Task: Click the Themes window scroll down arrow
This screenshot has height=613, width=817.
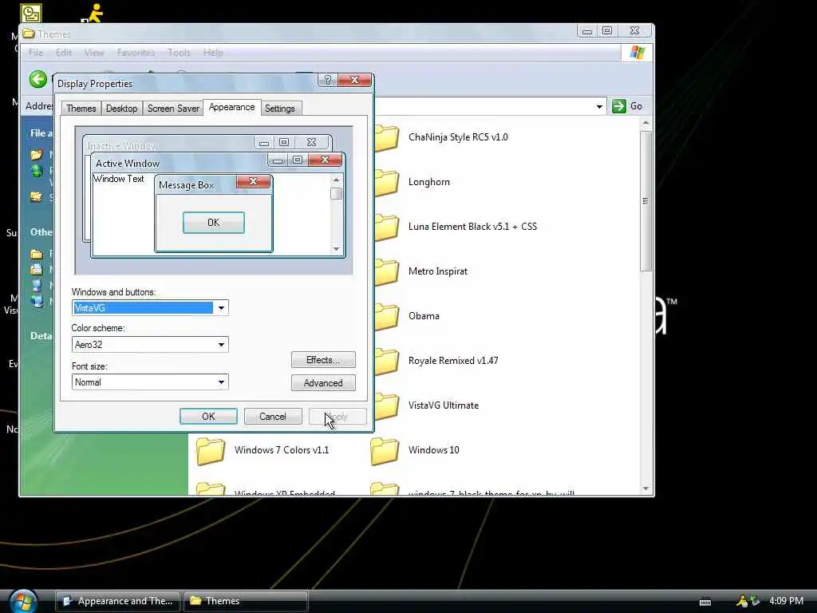Action: pyautogui.click(x=645, y=488)
